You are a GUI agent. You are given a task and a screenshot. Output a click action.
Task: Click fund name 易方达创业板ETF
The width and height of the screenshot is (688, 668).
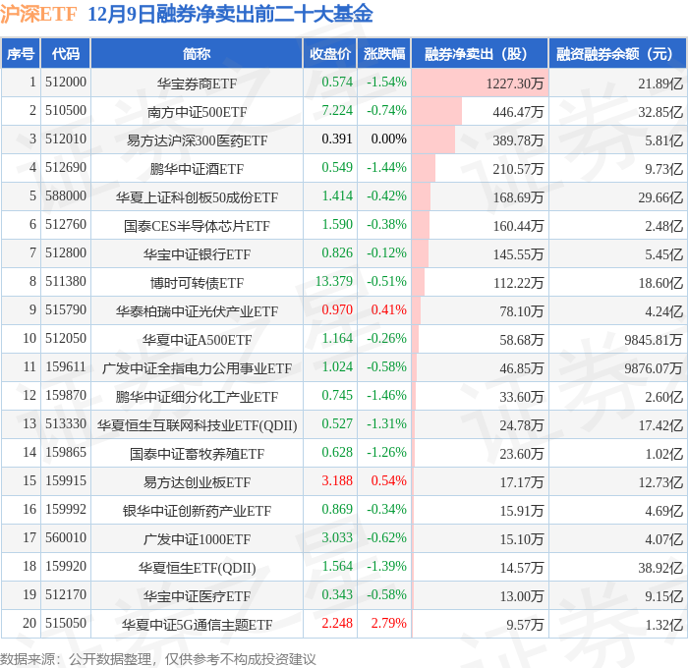197,482
